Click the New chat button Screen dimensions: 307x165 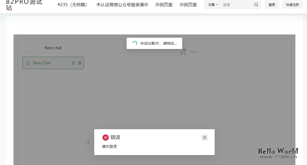pyautogui.click(x=53, y=48)
